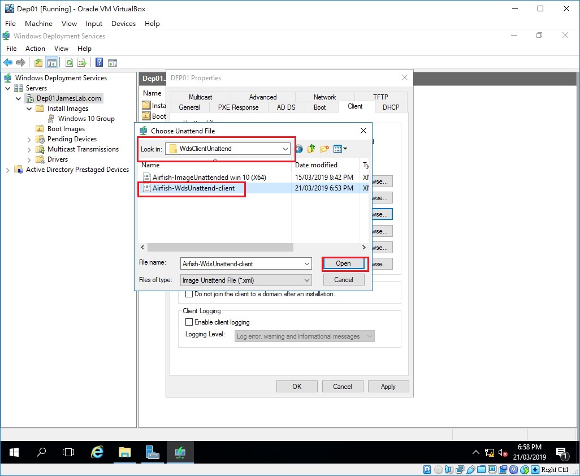Enable the 'Do not join the client to a domain' checkbox
The height and width of the screenshot is (476, 580).
[x=189, y=294]
